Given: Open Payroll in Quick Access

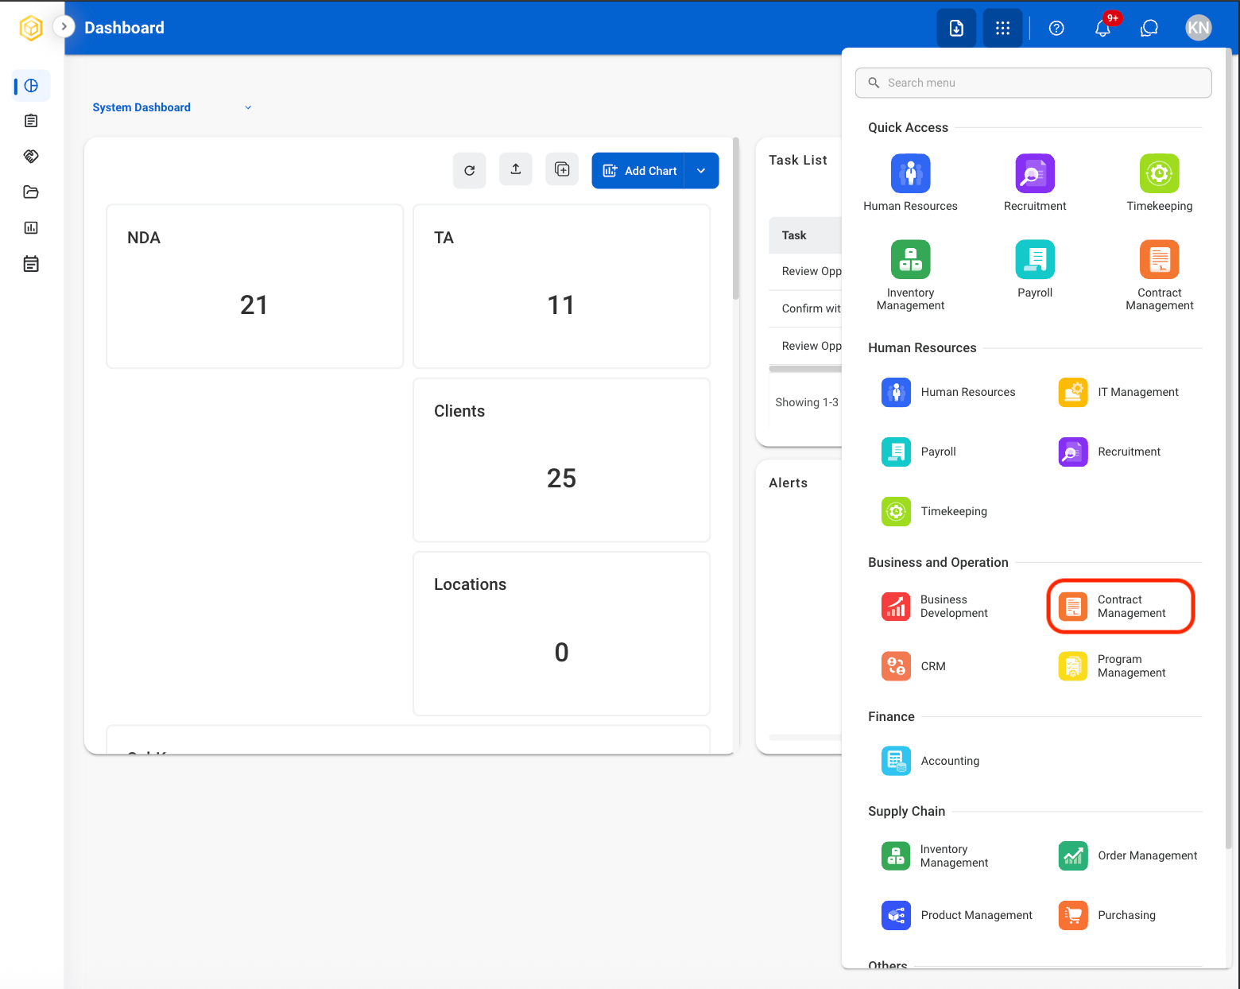Looking at the screenshot, I should click(x=1035, y=270).
